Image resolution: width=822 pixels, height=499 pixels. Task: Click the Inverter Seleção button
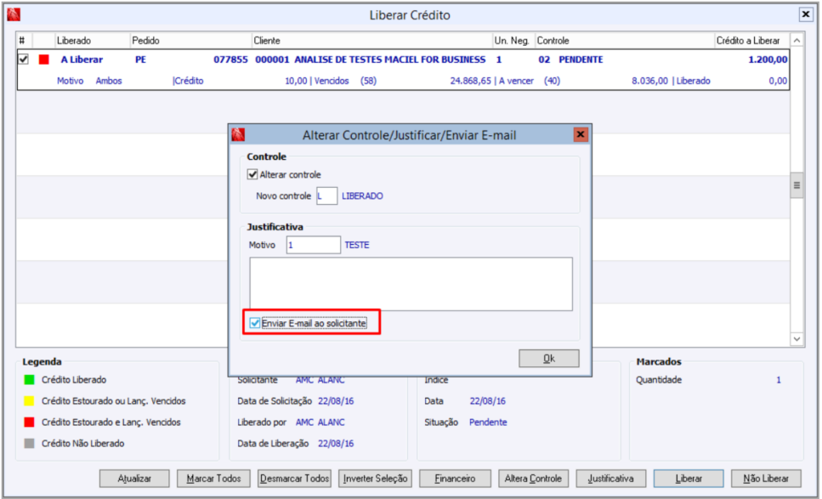375,479
